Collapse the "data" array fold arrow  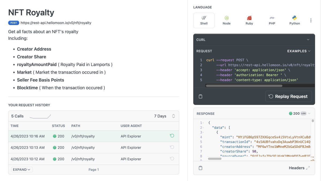[x=203, y=128]
